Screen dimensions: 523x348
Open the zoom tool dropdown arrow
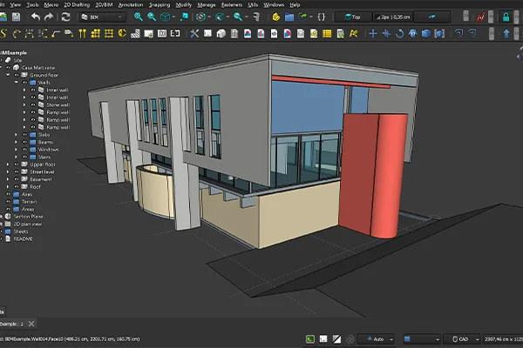click(247, 17)
